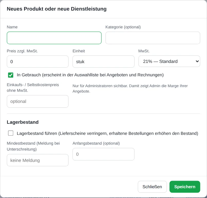The height and width of the screenshot is (198, 207).
Task: Focus the Kategorie (optional) field
Action: (153, 38)
